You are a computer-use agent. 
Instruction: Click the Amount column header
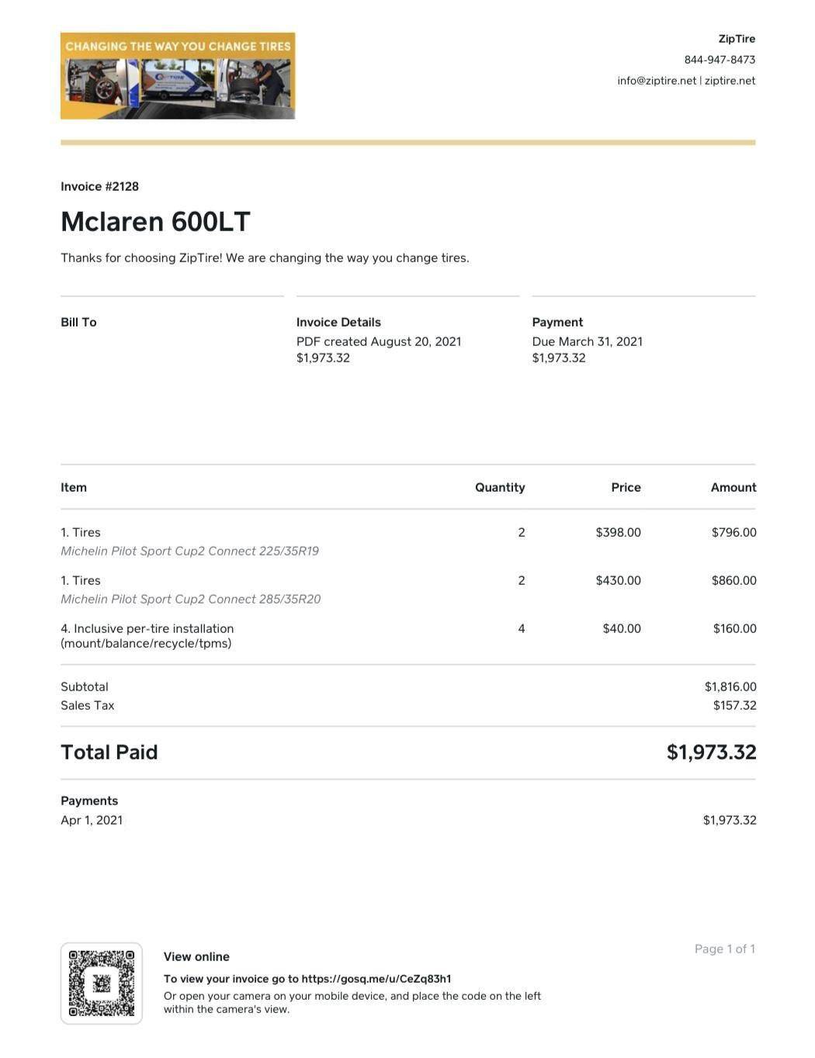pyautogui.click(x=733, y=487)
